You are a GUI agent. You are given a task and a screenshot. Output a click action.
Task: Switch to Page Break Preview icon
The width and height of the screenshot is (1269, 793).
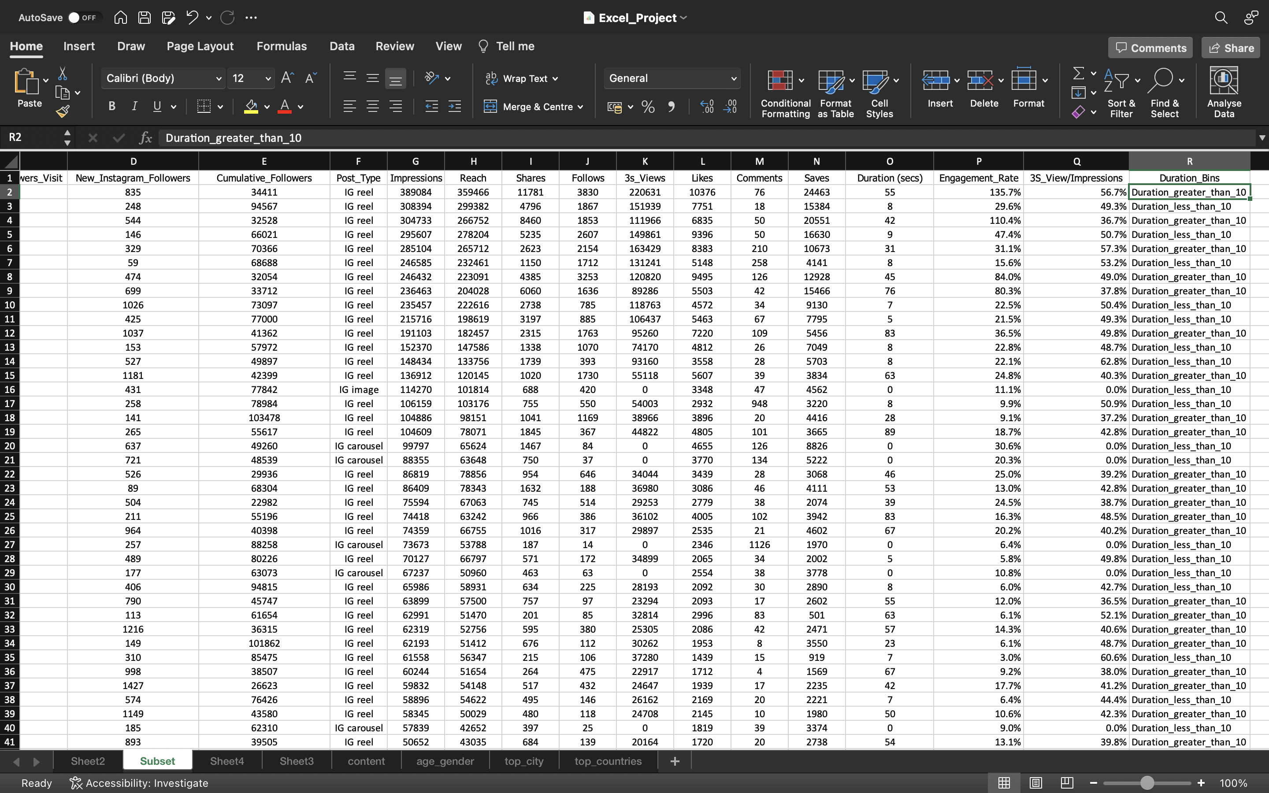(1067, 783)
